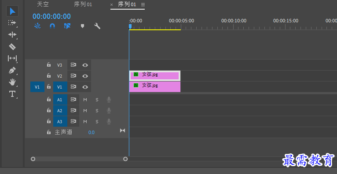Toggle lock on track V2
The image size is (337, 174).
[x=49, y=75]
